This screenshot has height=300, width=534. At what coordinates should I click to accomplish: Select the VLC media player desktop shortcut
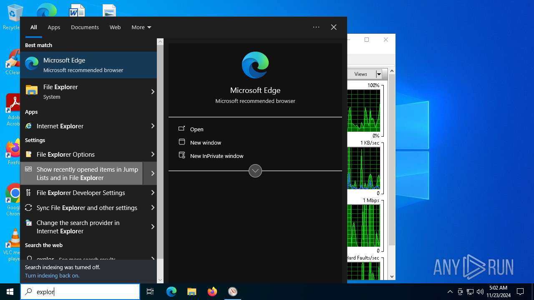click(x=13, y=245)
